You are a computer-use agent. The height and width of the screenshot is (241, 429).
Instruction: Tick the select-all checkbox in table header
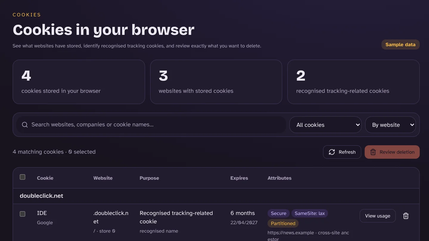(22, 177)
